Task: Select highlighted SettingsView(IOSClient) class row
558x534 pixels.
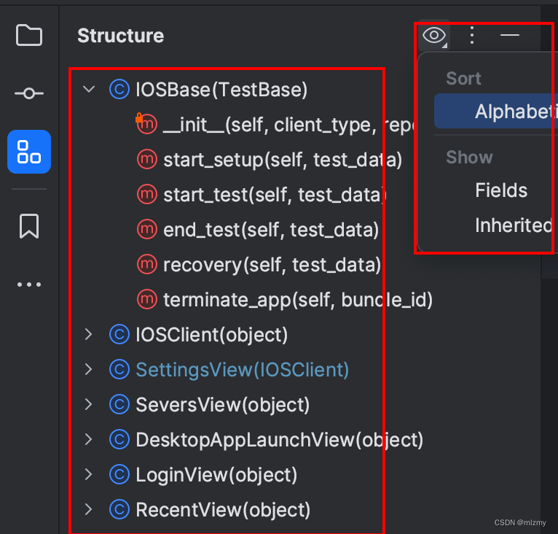Action: point(243,370)
